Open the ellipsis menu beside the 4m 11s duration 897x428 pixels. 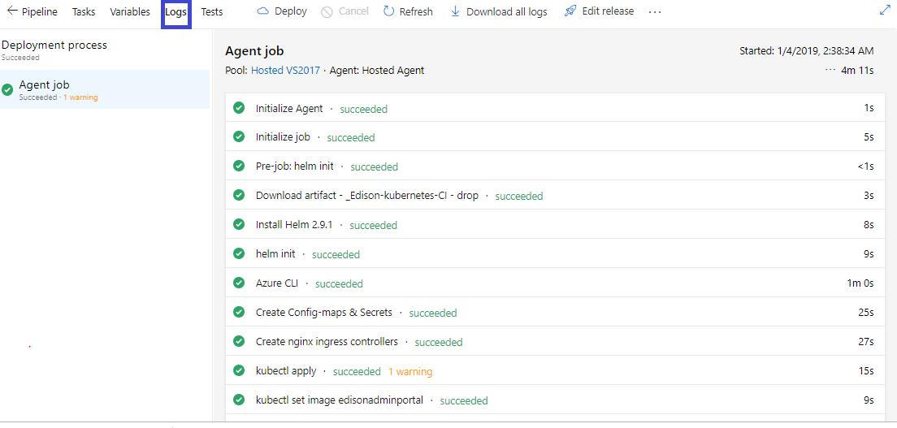[830, 70]
